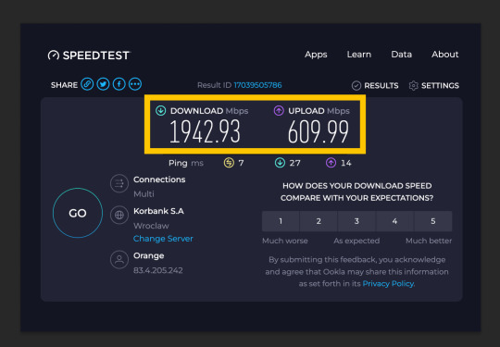The width and height of the screenshot is (500, 347).
Task: Share result on Twitter
Action: (x=103, y=84)
